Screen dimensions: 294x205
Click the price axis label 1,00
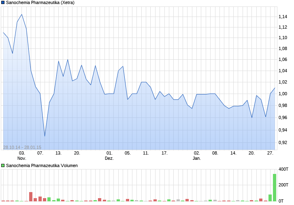[283, 94]
